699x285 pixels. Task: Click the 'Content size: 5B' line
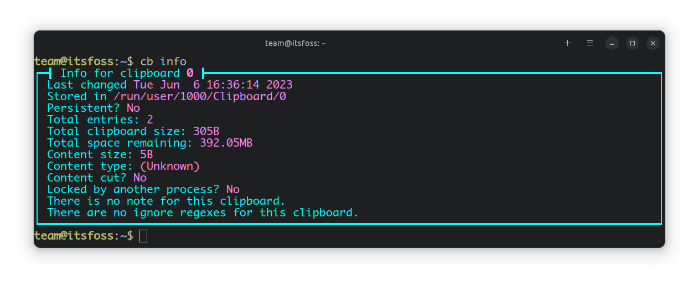pyautogui.click(x=100, y=154)
